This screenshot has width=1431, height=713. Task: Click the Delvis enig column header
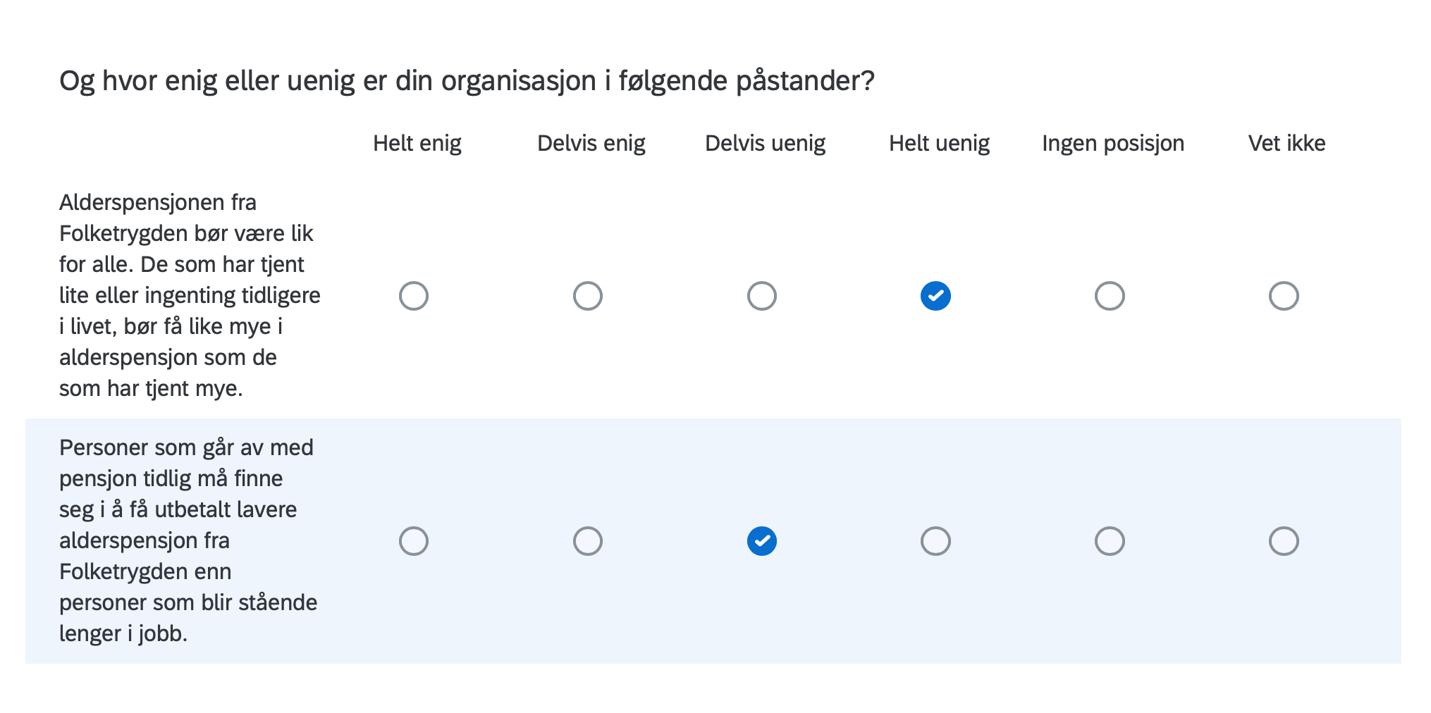pyautogui.click(x=591, y=143)
